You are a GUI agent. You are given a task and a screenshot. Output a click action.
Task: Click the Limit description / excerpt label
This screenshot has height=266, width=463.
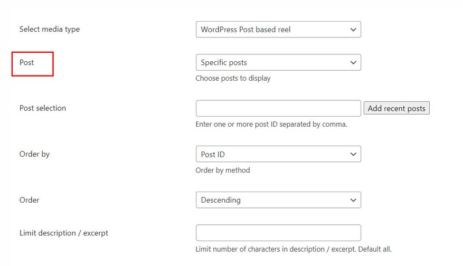64,233
